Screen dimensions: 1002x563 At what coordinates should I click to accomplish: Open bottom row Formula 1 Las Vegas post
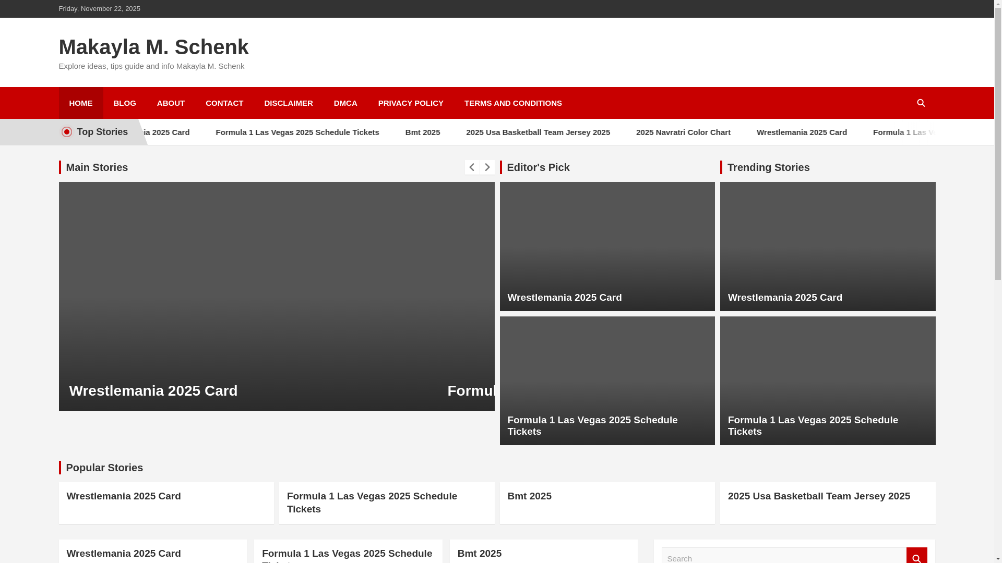[347, 555]
